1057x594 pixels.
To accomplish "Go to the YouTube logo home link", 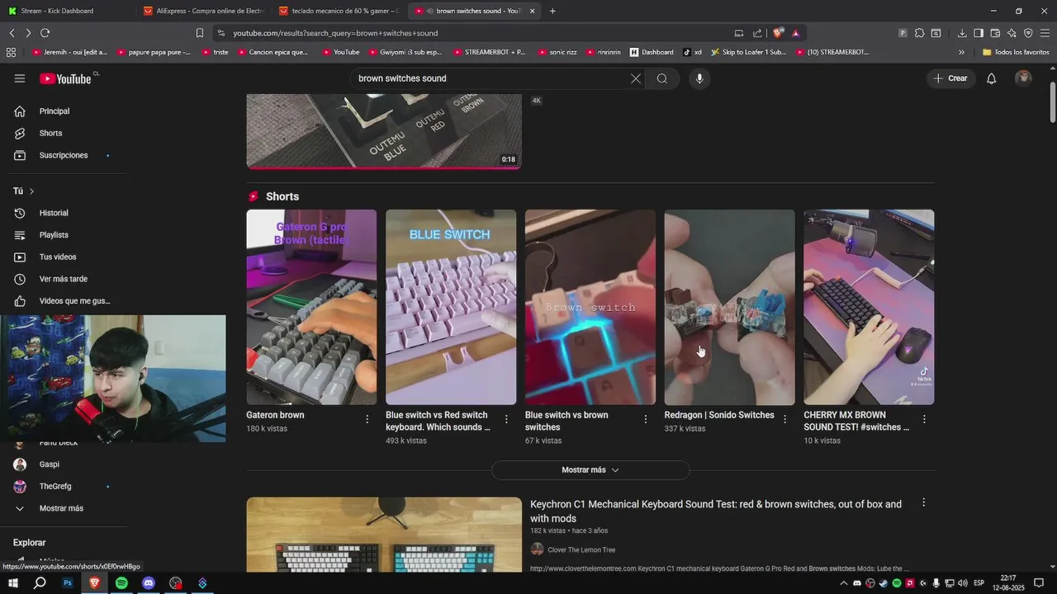I will pyautogui.click(x=65, y=78).
